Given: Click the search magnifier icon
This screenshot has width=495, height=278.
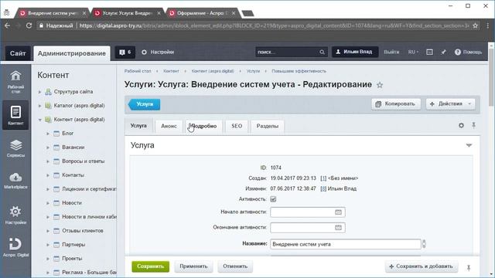Looking at the screenshot, I should 322,52.
